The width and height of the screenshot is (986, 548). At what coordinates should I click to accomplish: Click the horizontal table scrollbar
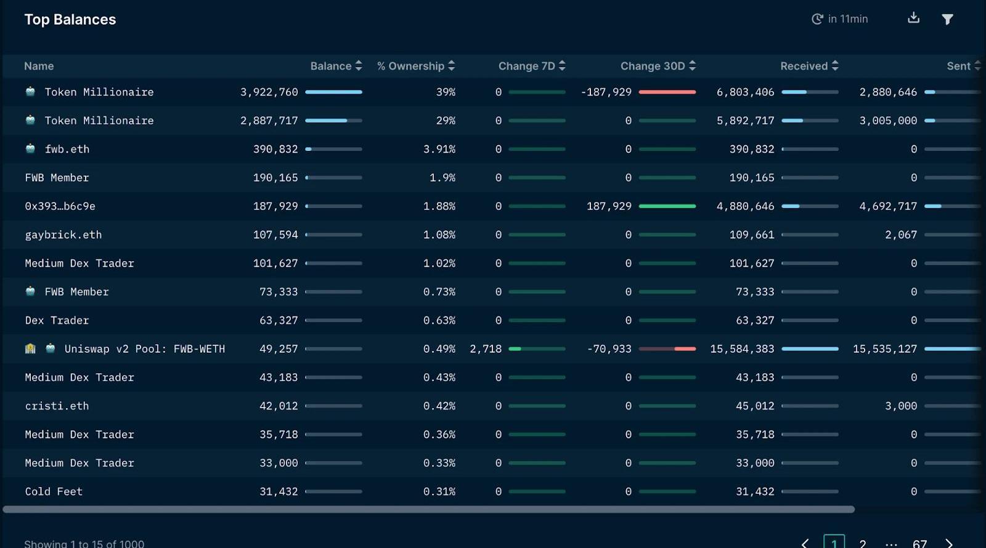[x=428, y=509]
